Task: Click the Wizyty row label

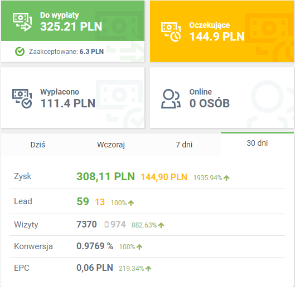Action: coord(26,225)
